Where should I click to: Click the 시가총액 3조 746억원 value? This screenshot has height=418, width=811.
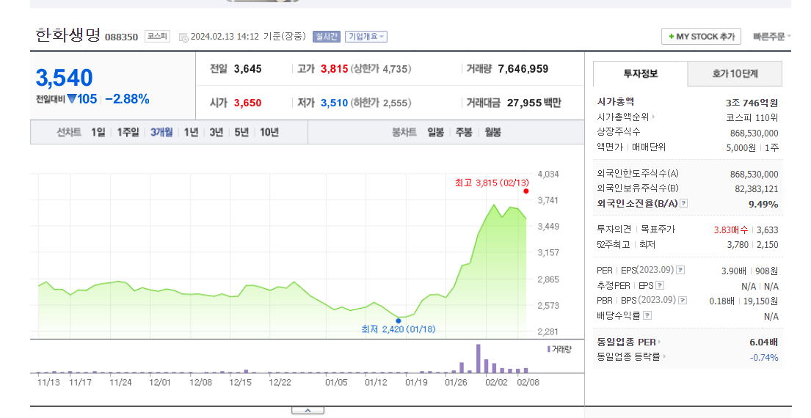coord(752,103)
